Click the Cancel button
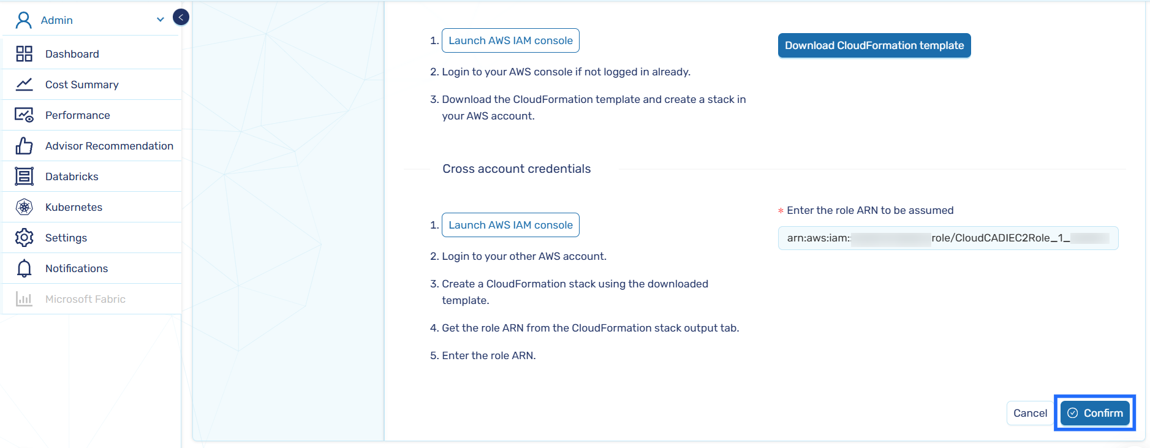 pyautogui.click(x=1030, y=413)
